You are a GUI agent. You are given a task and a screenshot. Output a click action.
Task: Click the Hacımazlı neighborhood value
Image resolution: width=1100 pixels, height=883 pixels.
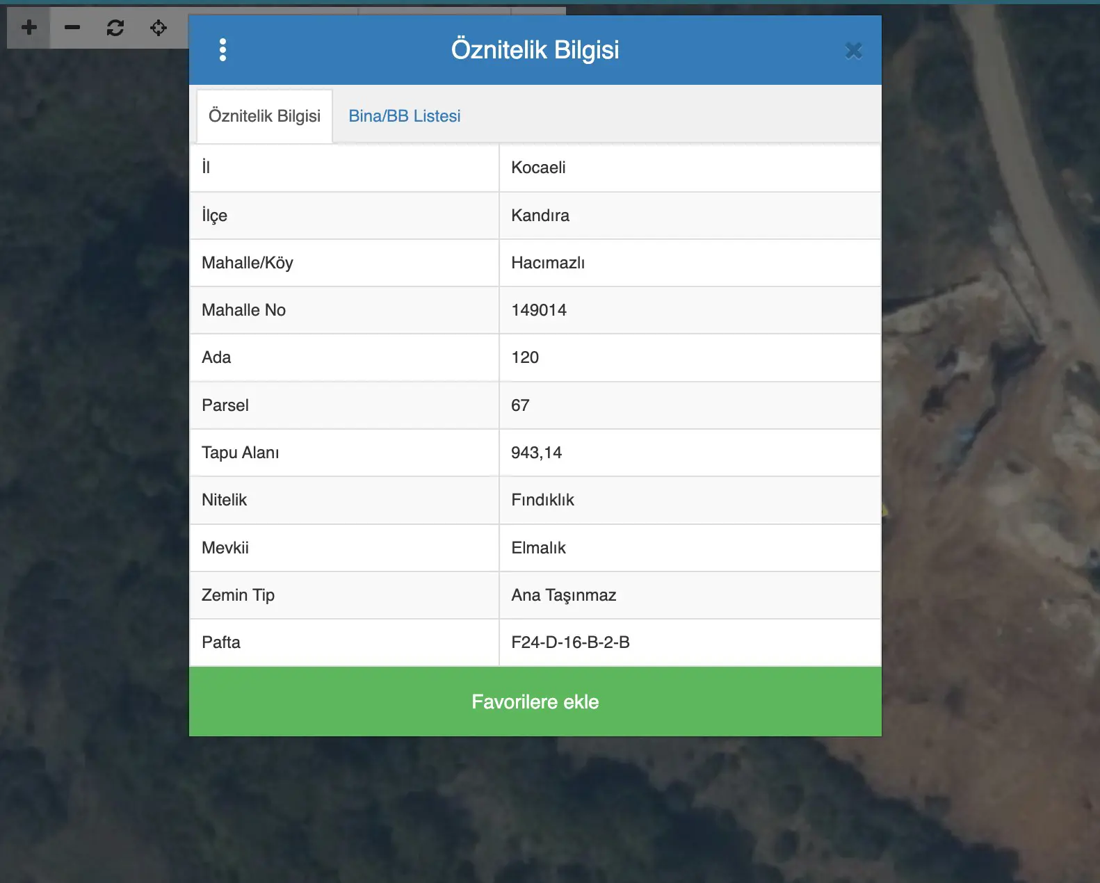[x=690, y=263]
